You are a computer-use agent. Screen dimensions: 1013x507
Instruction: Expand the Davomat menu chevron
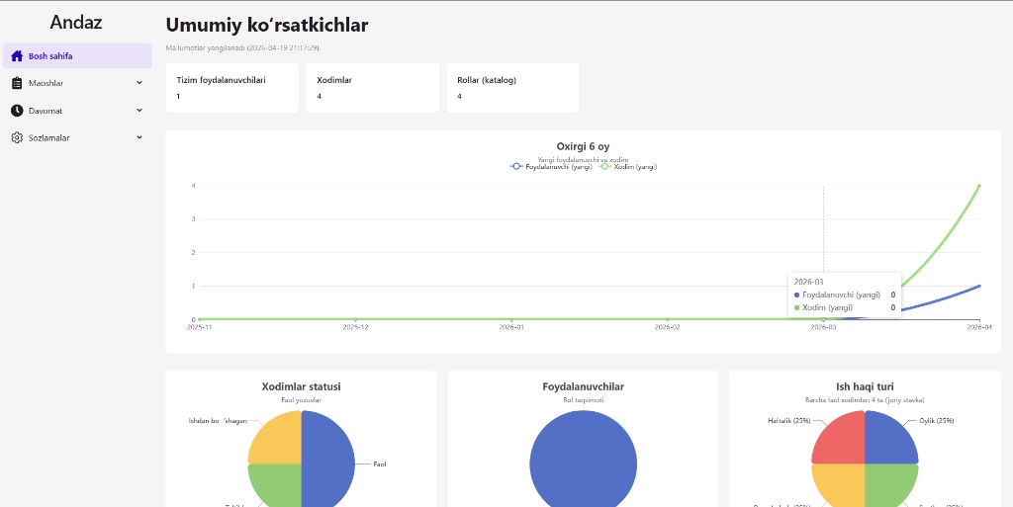[x=139, y=111]
